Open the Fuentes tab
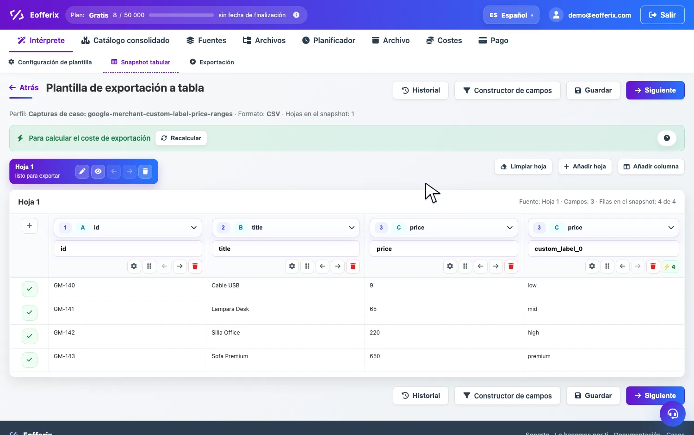The width and height of the screenshot is (694, 435). point(206,40)
